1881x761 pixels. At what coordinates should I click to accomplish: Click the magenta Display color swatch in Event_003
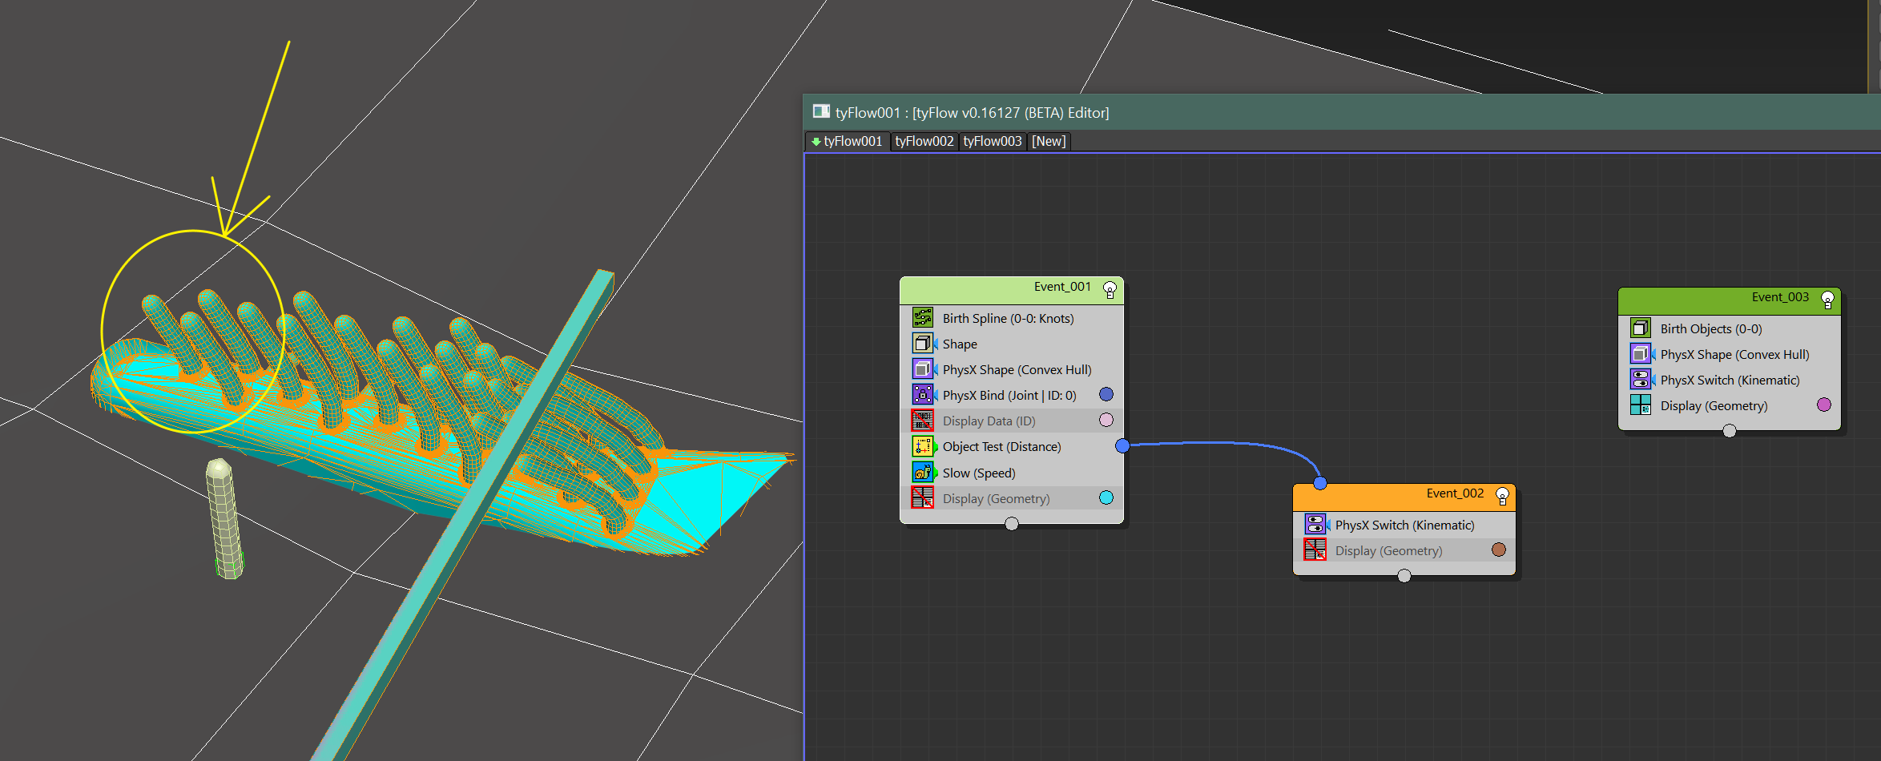(x=1824, y=405)
